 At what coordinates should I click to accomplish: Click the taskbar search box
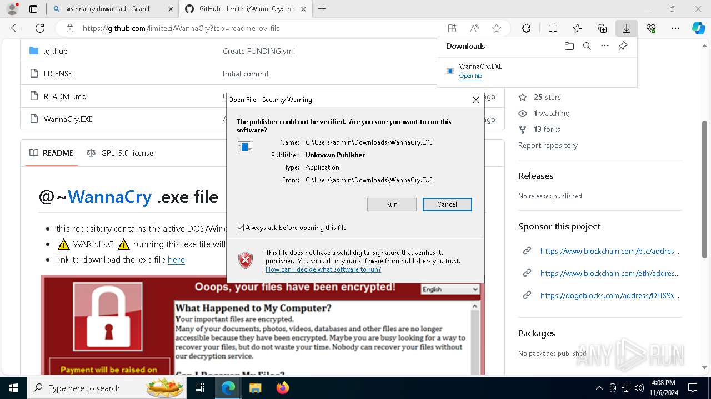point(106,388)
